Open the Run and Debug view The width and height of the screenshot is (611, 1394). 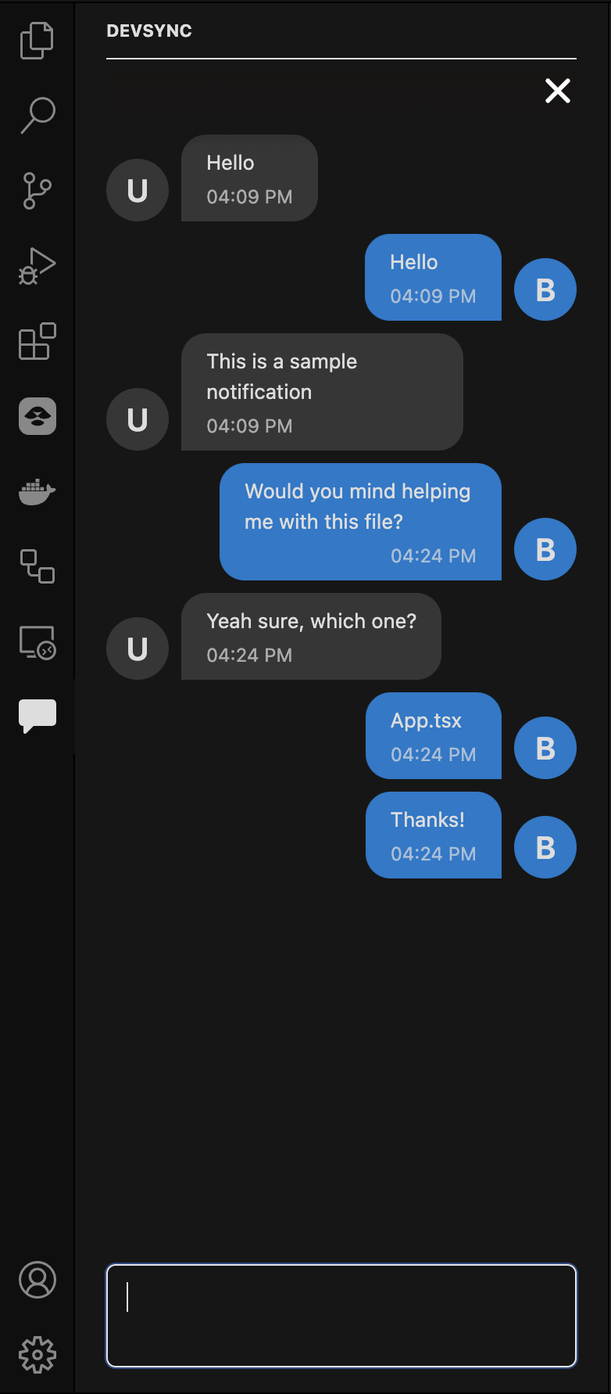[x=37, y=265]
